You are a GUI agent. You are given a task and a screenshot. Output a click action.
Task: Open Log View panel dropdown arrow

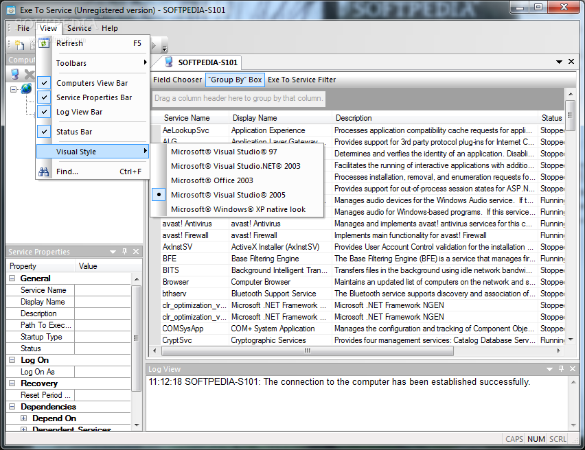[x=549, y=369]
